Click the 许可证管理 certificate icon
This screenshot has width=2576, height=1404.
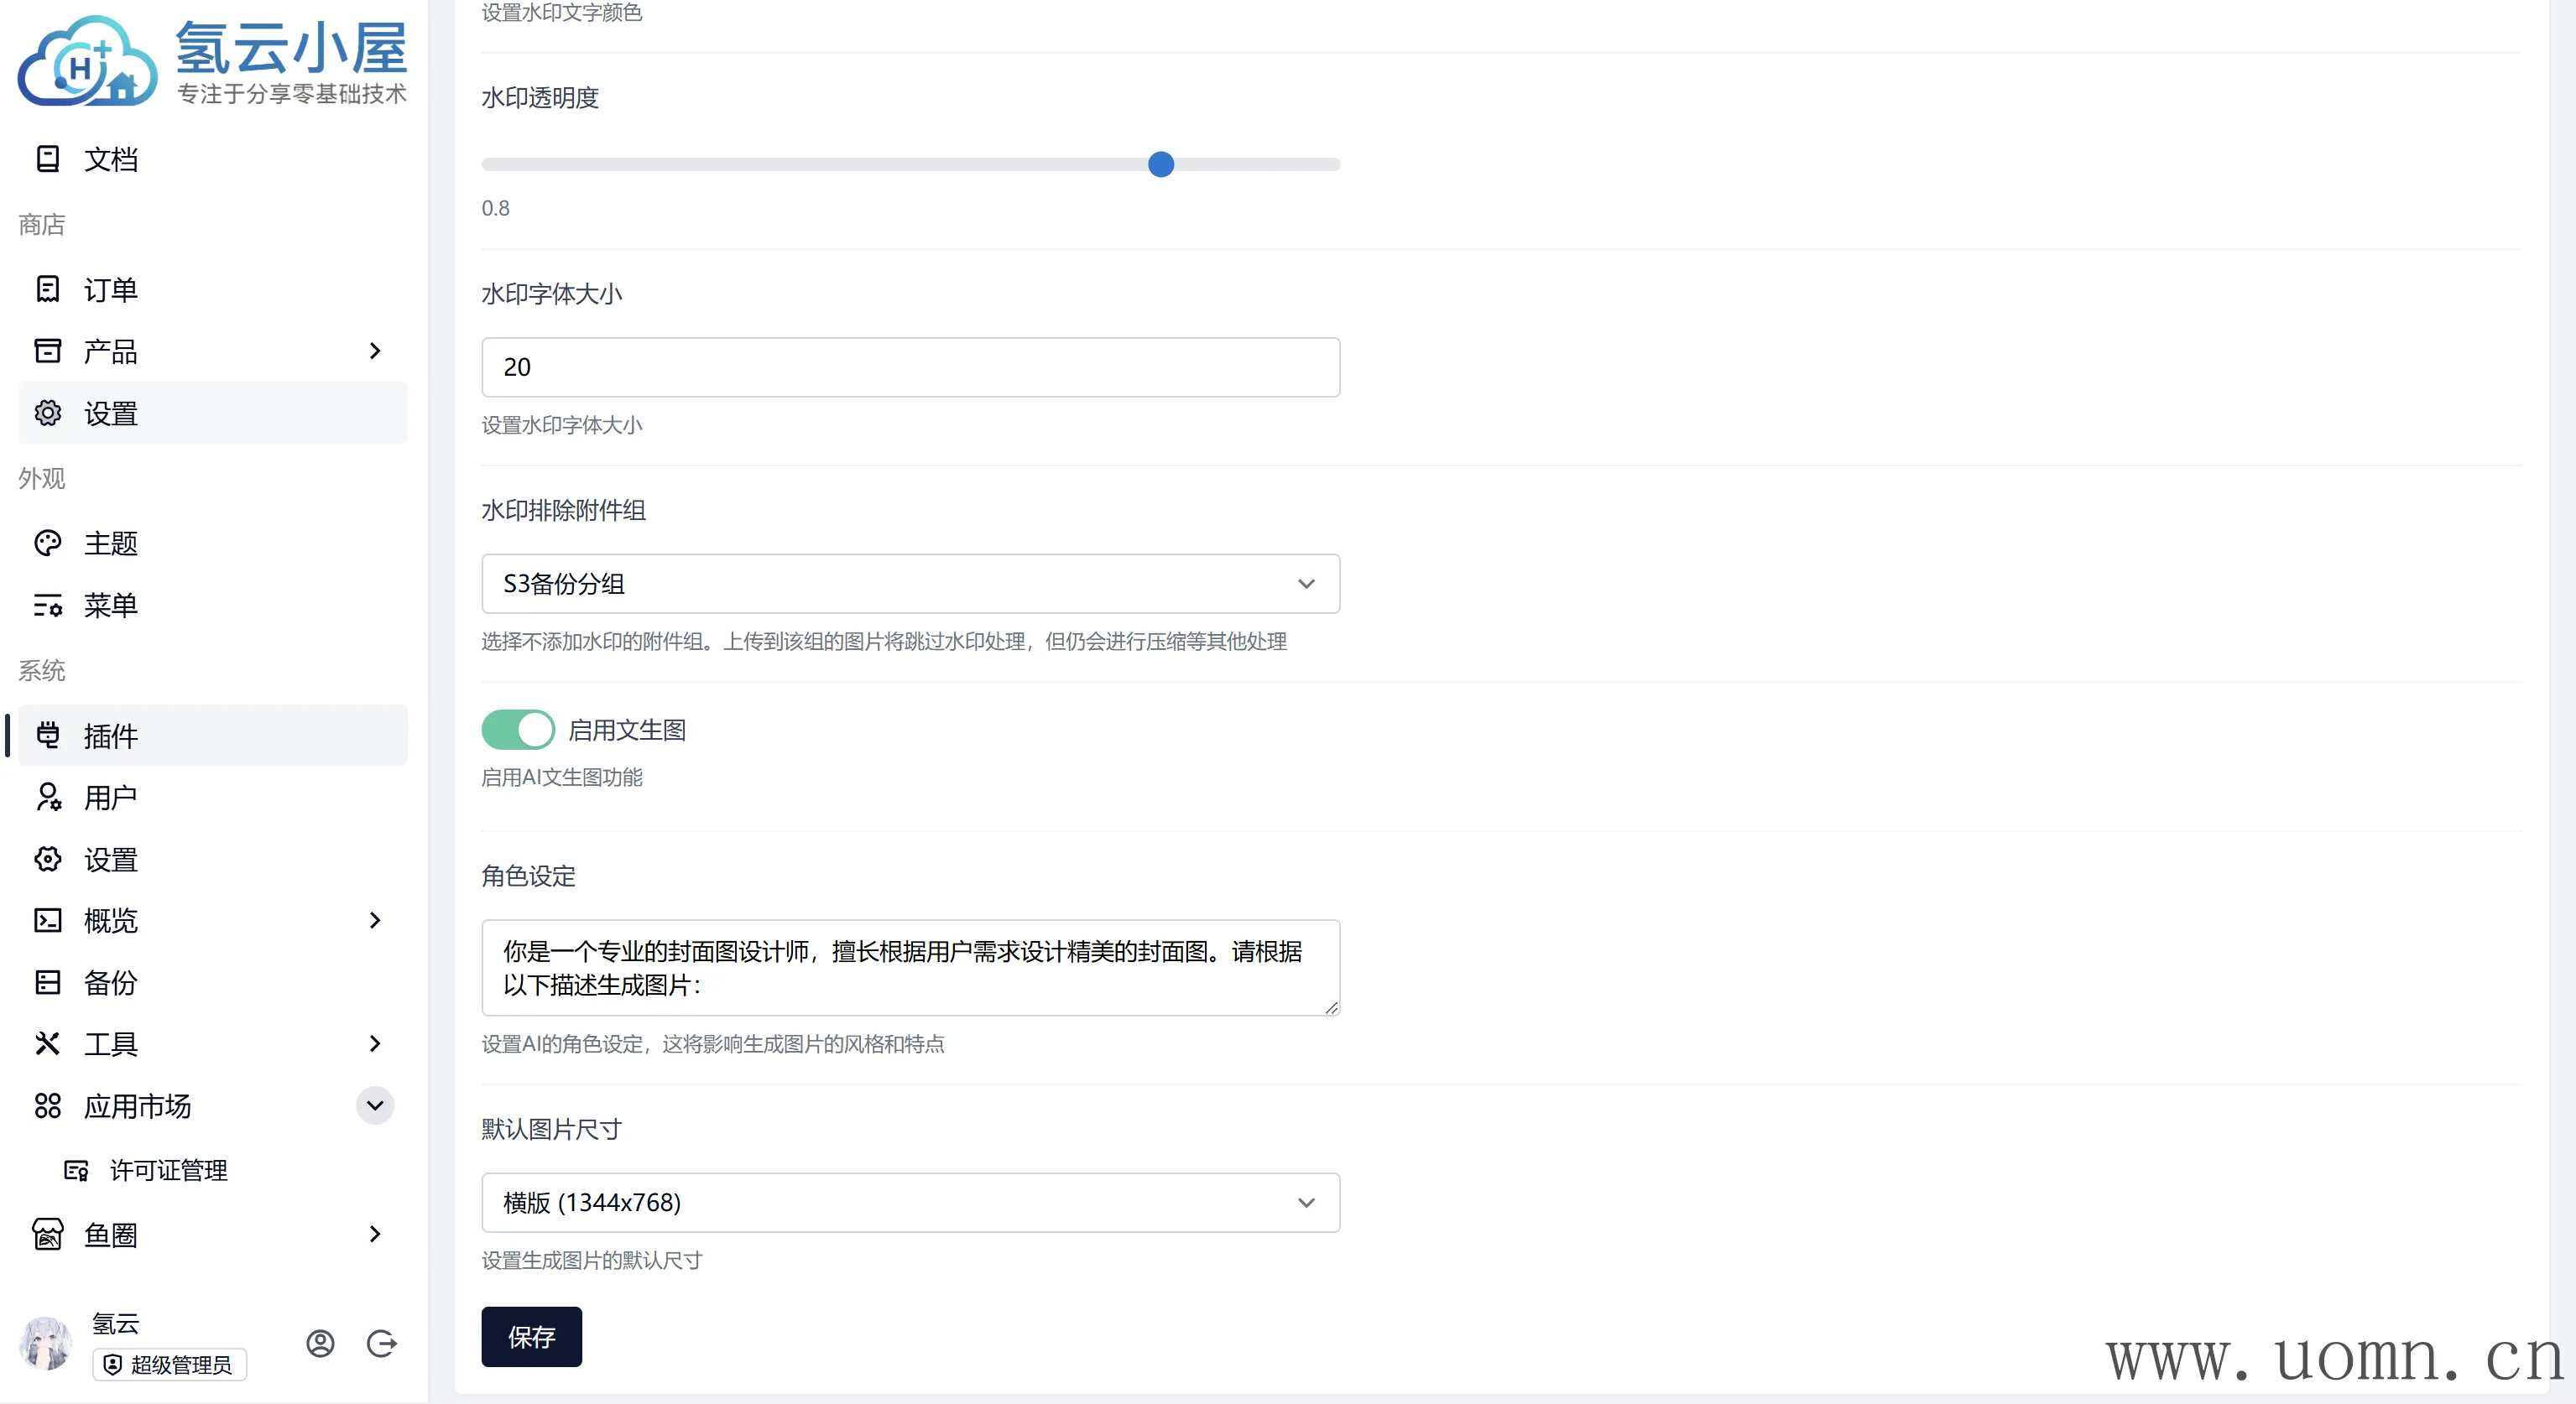[x=76, y=1170]
